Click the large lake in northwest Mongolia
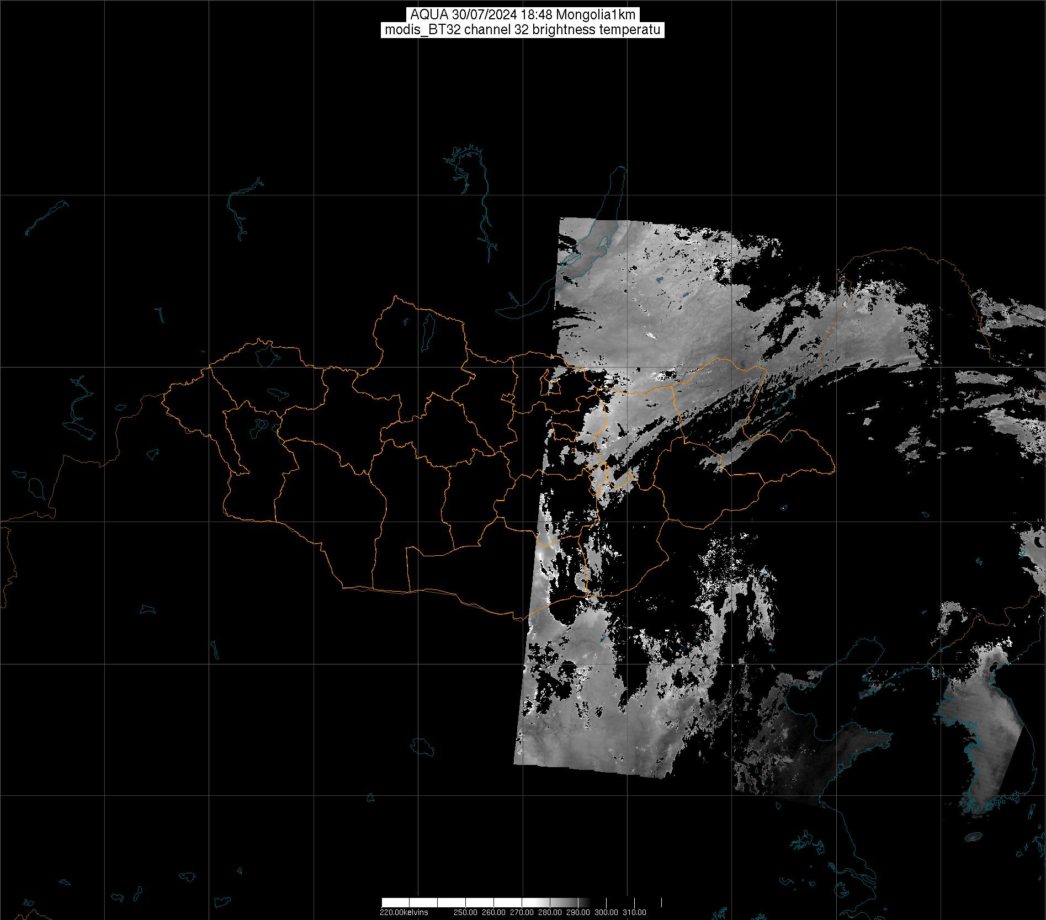The width and height of the screenshot is (1046, 920). click(x=266, y=355)
